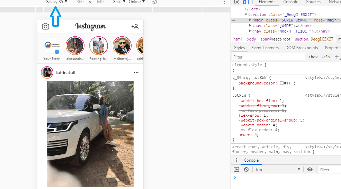Click the body breadcrumb
This screenshot has width=341, height=189.
[x=251, y=39]
